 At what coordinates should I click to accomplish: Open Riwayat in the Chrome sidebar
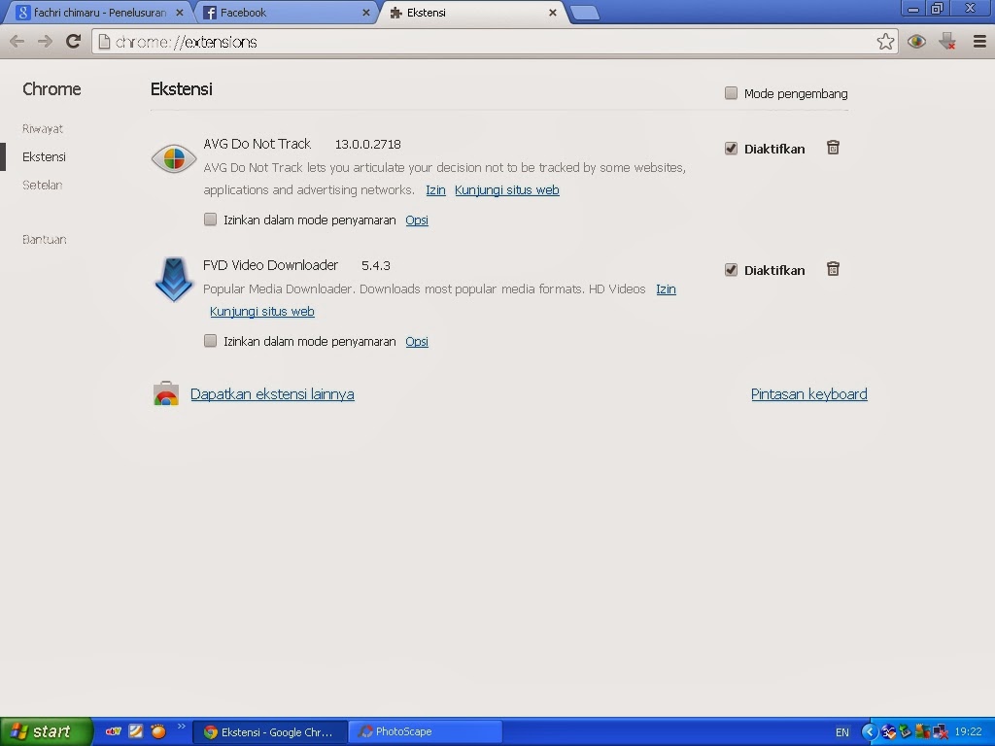[x=43, y=129]
